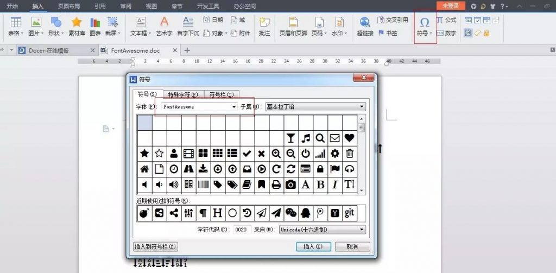
Task: Select the trash can symbol
Action: point(350,153)
